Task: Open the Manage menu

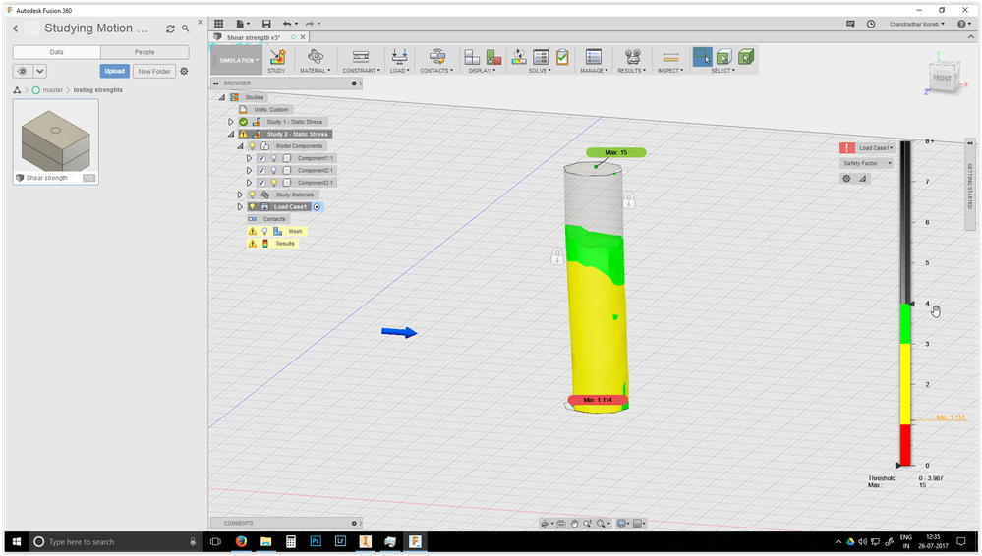Action: [x=594, y=71]
